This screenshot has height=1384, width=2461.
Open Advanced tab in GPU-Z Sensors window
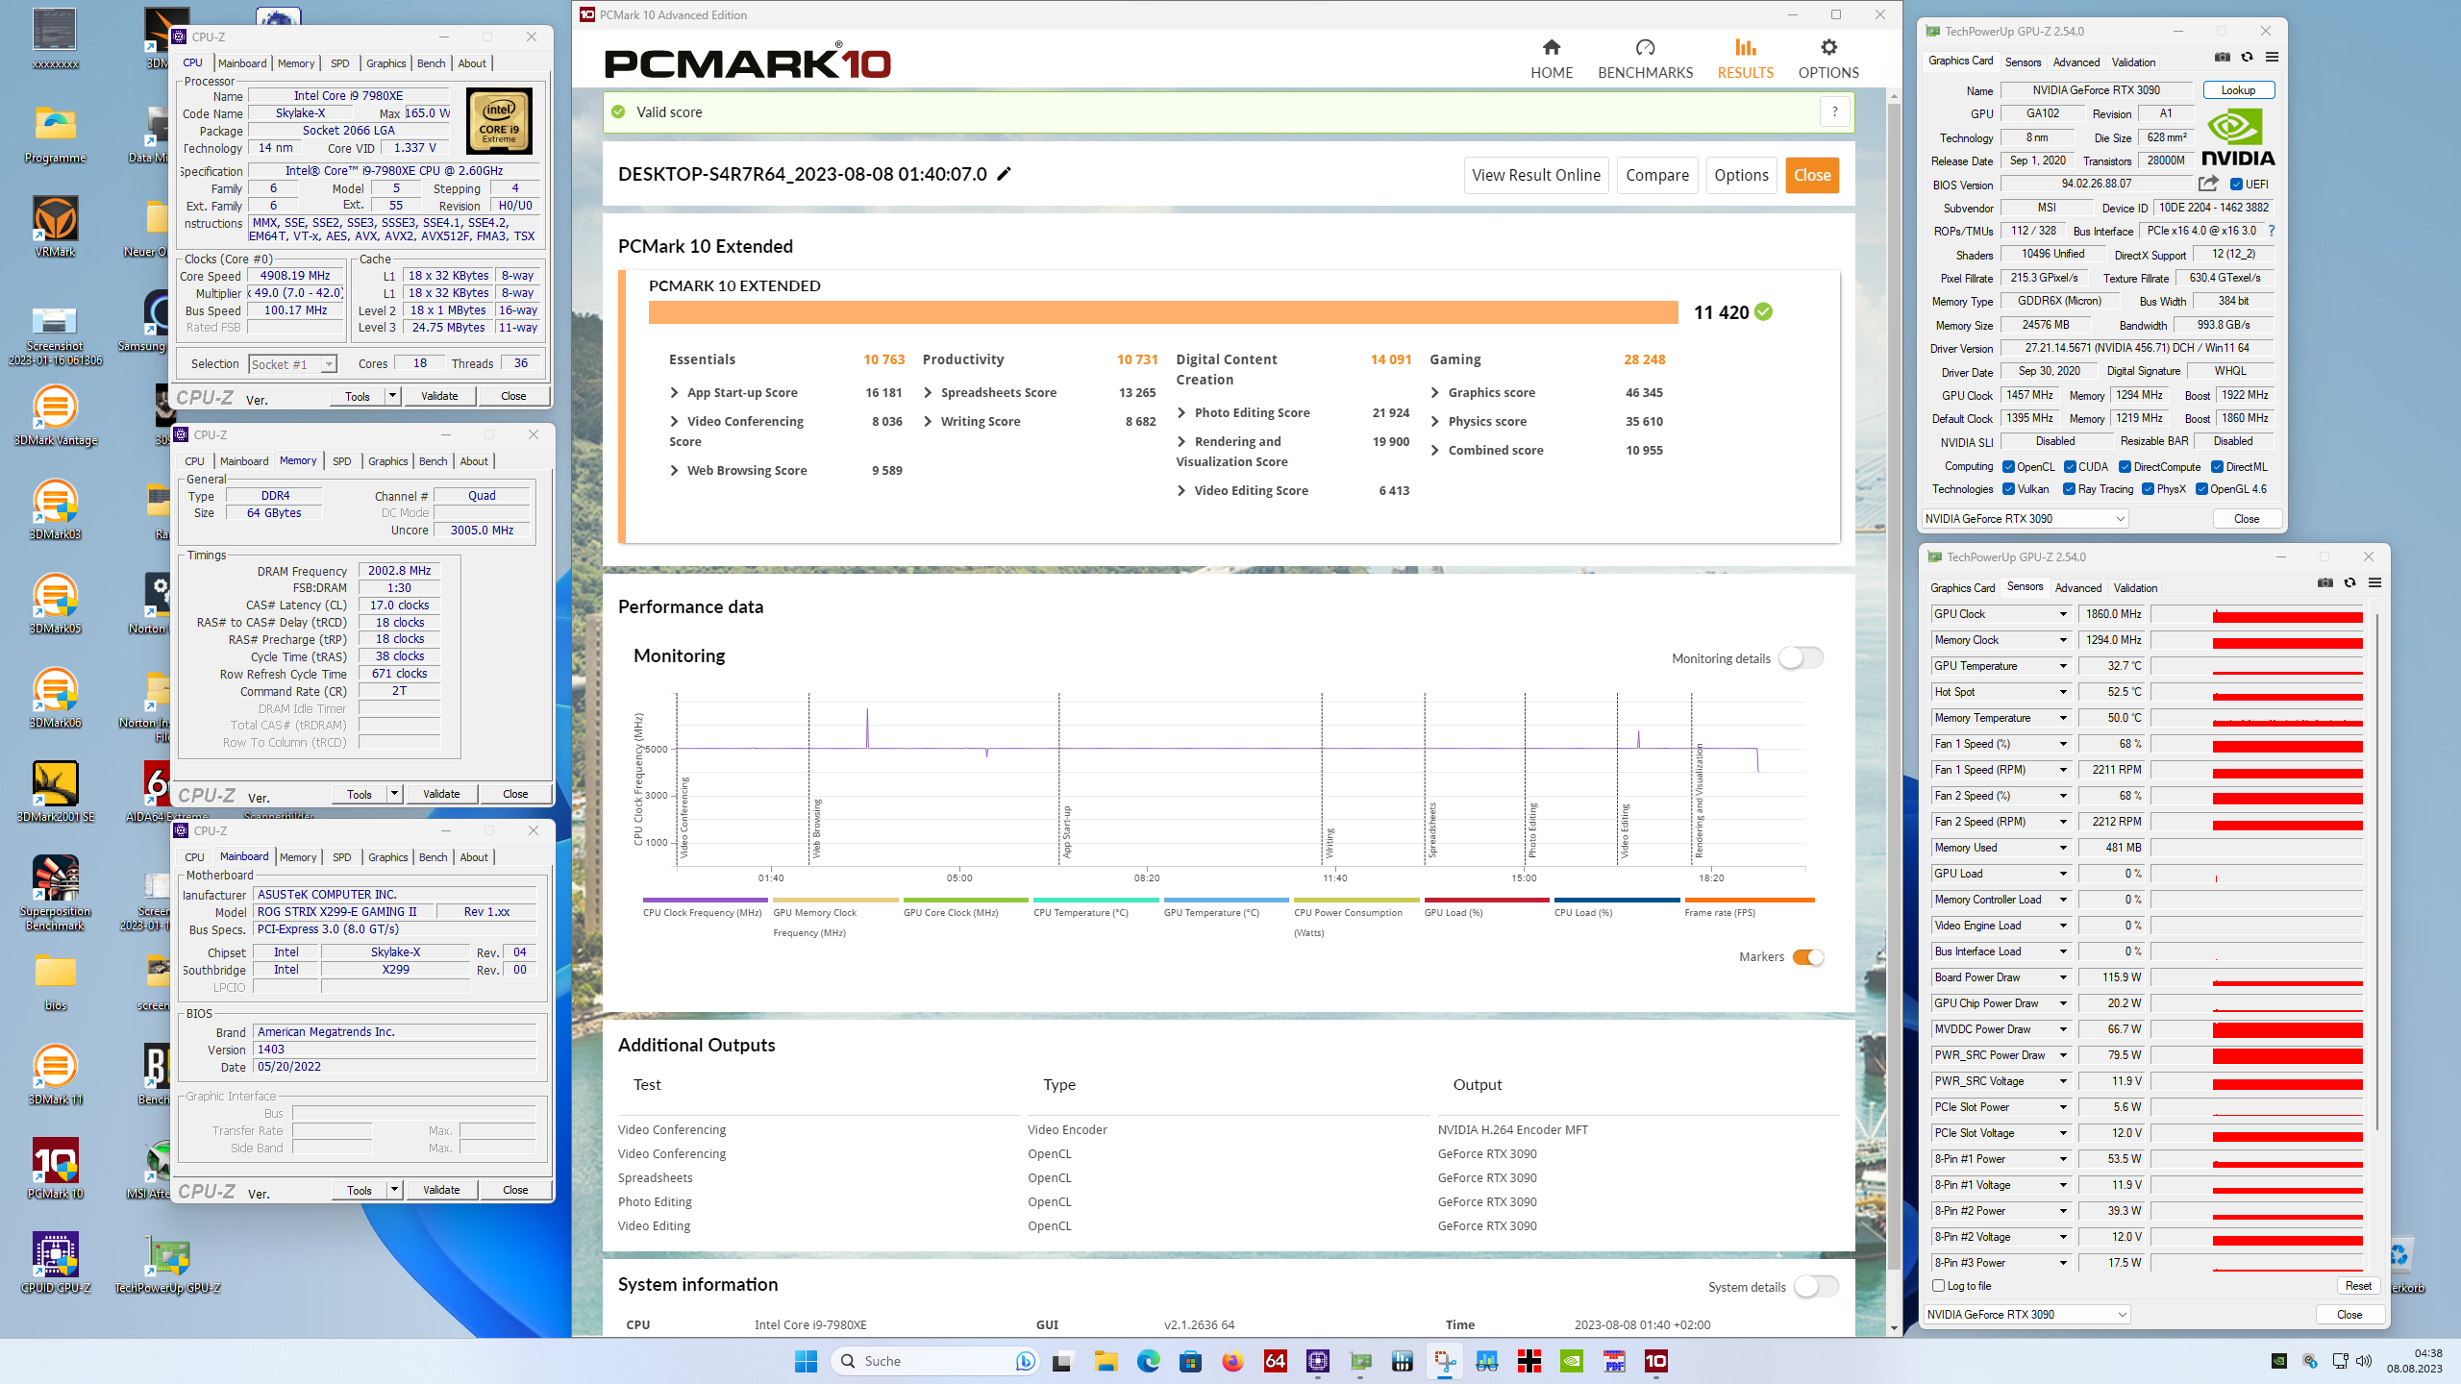[2078, 588]
